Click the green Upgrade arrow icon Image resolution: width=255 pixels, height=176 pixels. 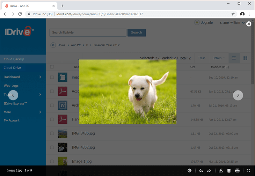pyautogui.click(x=197, y=22)
